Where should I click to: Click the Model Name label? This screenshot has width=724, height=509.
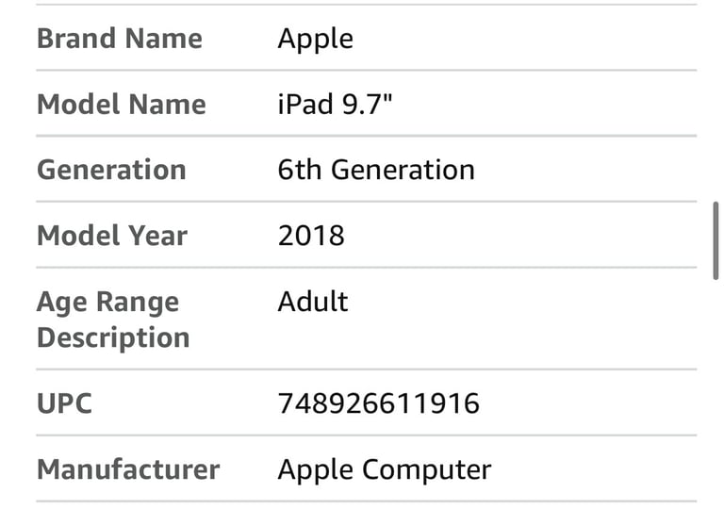click(x=122, y=105)
